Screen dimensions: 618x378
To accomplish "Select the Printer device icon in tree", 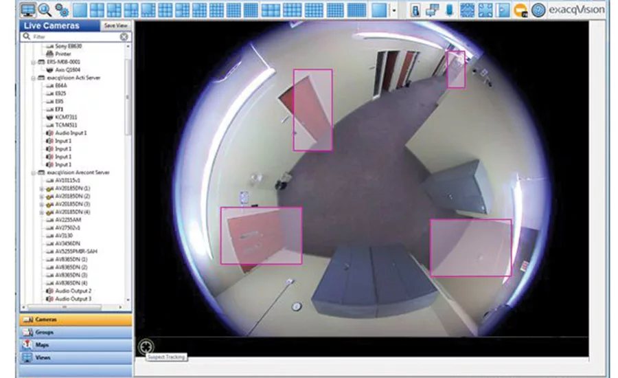I will pos(49,54).
